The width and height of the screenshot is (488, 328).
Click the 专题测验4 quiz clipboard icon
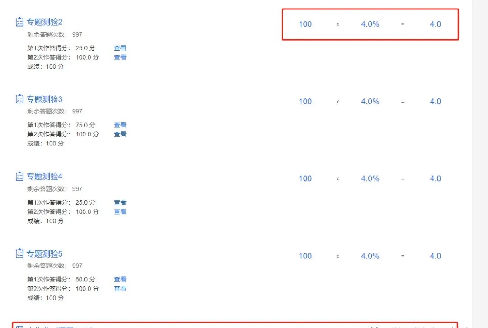click(19, 176)
